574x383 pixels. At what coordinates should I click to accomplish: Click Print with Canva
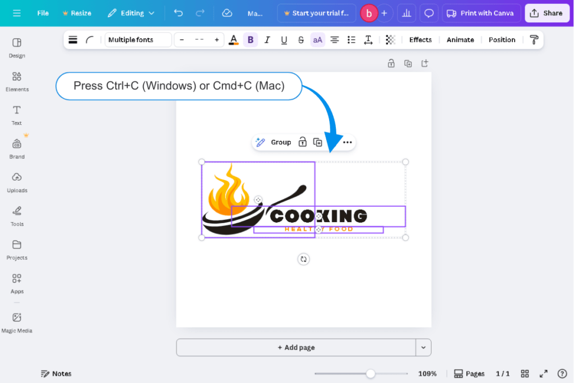pyautogui.click(x=480, y=12)
